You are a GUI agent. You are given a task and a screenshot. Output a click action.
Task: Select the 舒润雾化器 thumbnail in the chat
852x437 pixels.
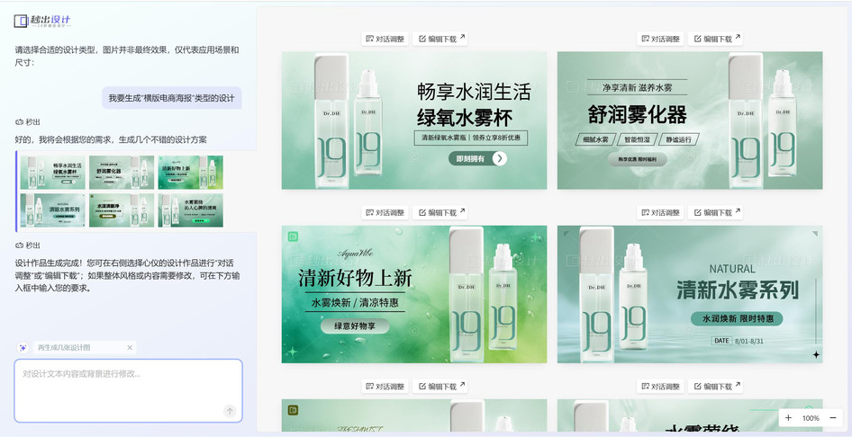coord(122,173)
